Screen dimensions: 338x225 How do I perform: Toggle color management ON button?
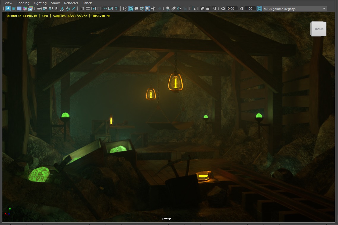tap(259, 9)
